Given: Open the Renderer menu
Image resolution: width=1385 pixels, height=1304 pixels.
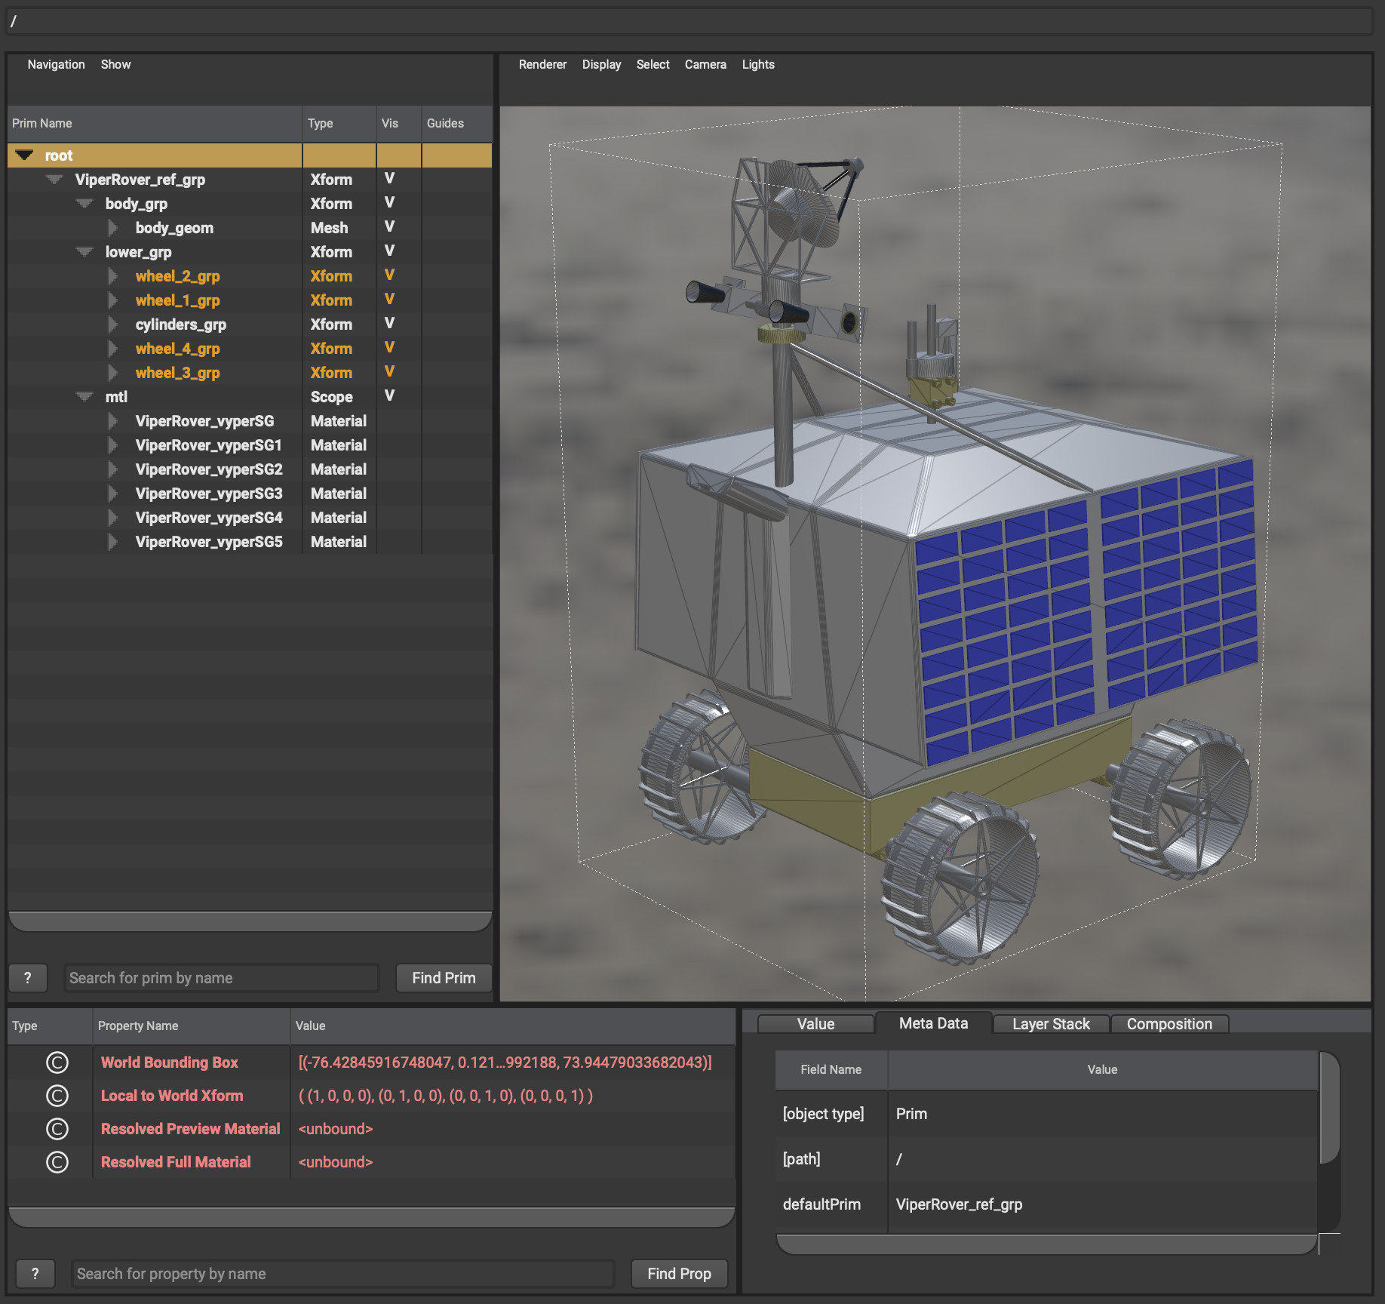Looking at the screenshot, I should pyautogui.click(x=542, y=65).
